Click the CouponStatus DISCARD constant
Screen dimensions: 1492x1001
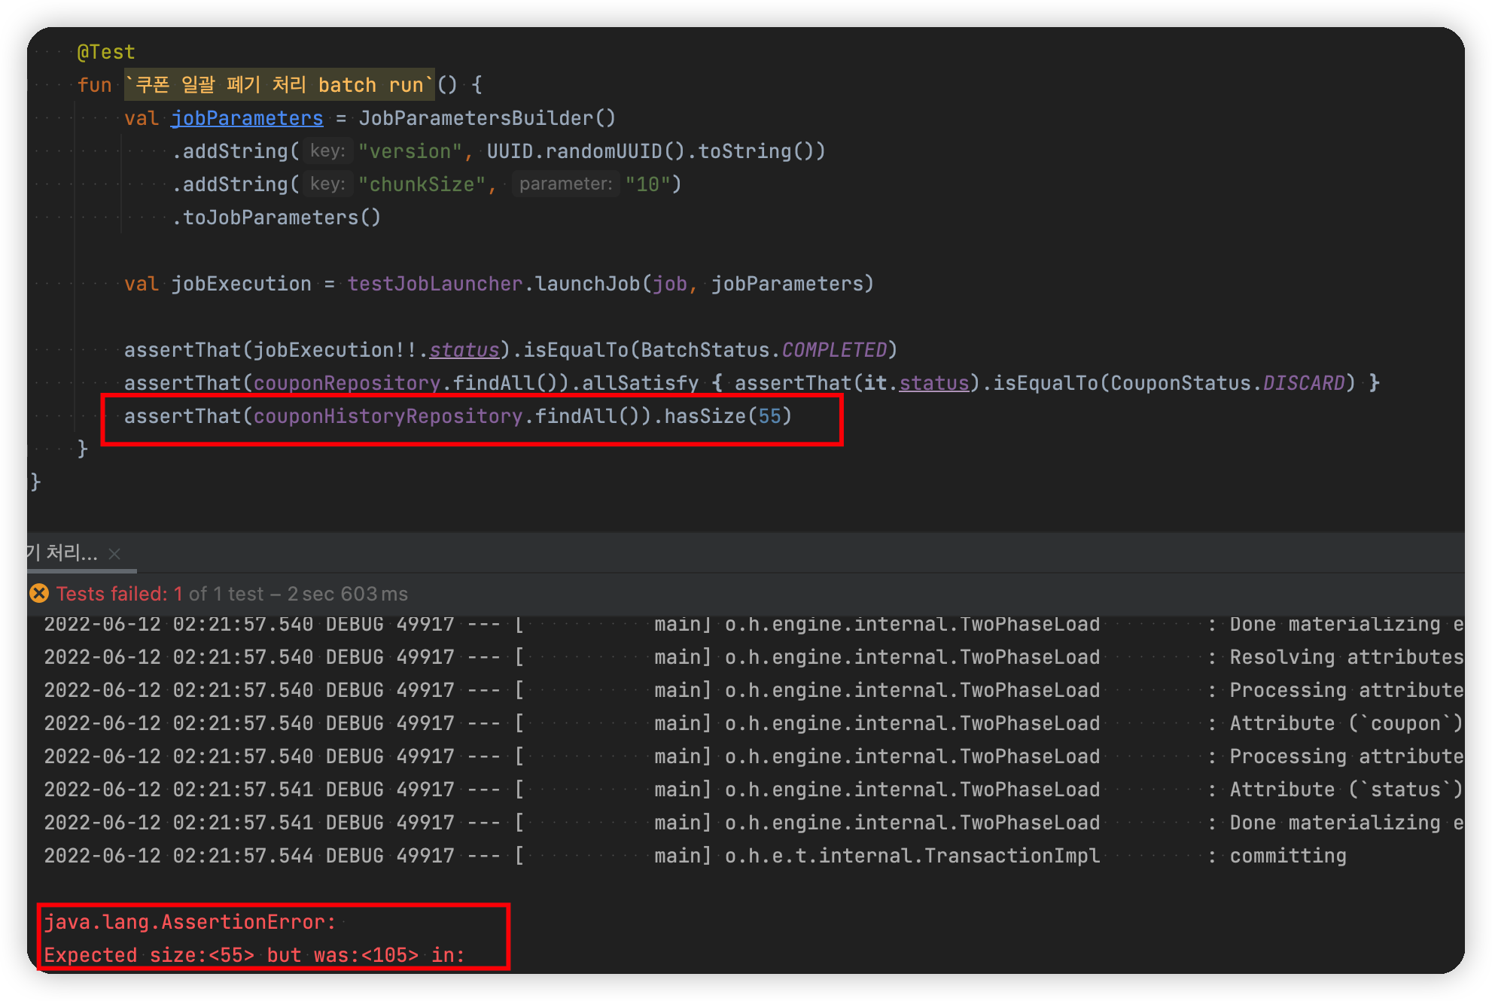click(x=1303, y=383)
